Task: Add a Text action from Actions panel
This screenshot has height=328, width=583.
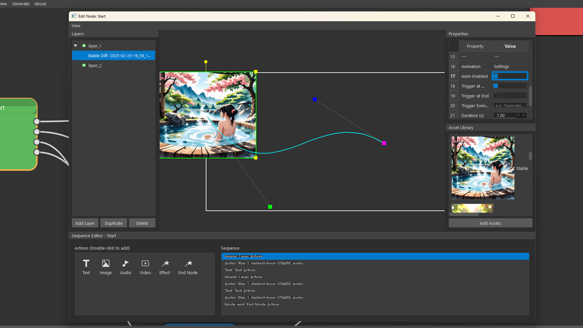Action: tap(86, 267)
